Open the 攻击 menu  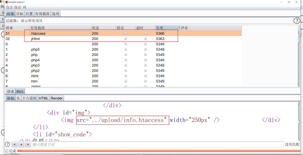point(9,8)
